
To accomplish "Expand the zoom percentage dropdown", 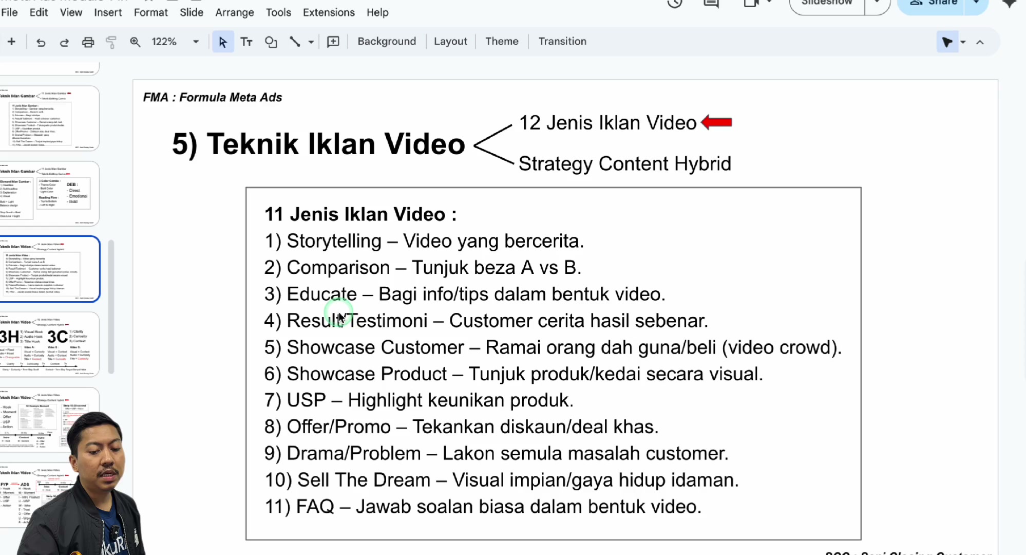I will coord(196,42).
